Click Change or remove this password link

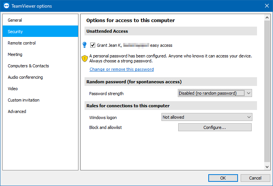point(121,69)
